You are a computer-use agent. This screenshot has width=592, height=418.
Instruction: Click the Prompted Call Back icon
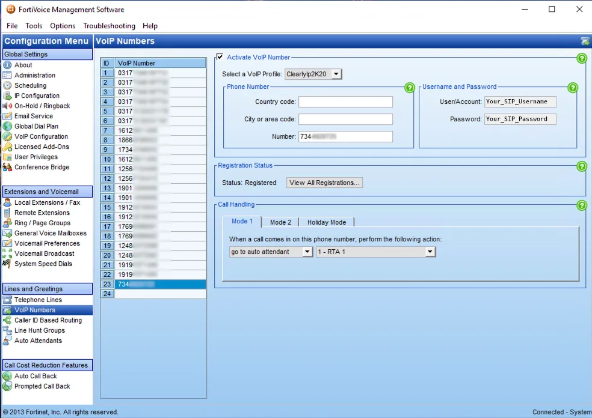[x=7, y=386]
